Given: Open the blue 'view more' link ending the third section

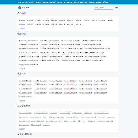Looking at the screenshot, I should point(22,101).
